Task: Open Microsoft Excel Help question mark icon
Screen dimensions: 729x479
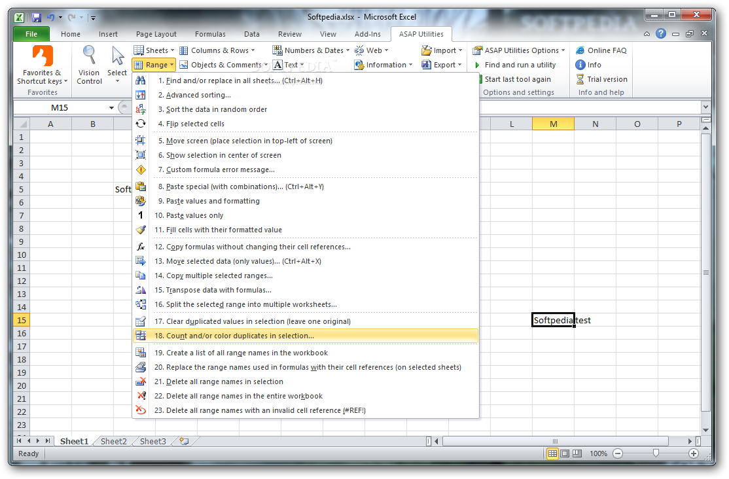Action: click(x=661, y=33)
